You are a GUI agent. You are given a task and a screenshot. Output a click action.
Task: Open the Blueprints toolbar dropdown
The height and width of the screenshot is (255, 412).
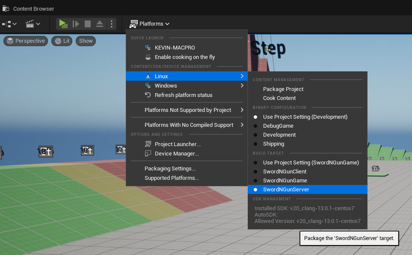pos(9,24)
